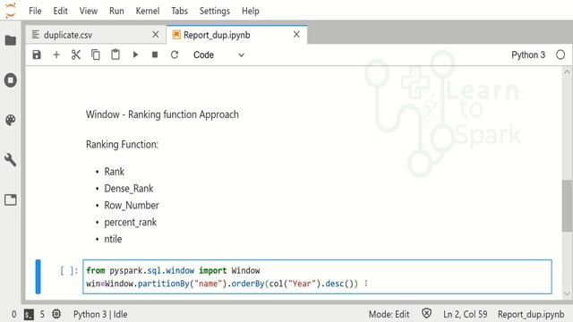This screenshot has height=322, width=573.
Task: Run the selected cell
Action: (135, 55)
